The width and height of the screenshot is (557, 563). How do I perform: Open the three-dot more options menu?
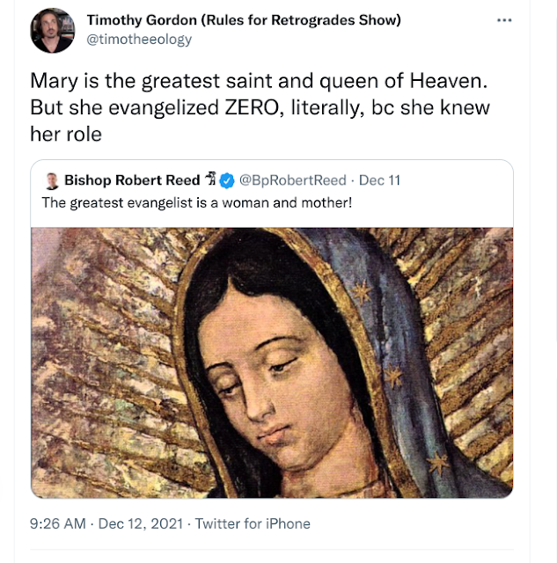point(503,19)
